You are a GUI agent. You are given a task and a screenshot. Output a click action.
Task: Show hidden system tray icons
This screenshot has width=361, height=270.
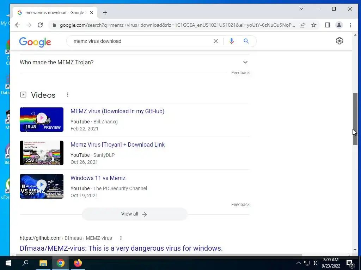[298, 263]
